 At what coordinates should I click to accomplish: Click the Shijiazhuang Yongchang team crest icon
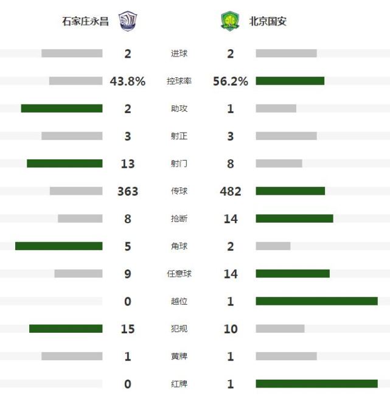[128, 21]
